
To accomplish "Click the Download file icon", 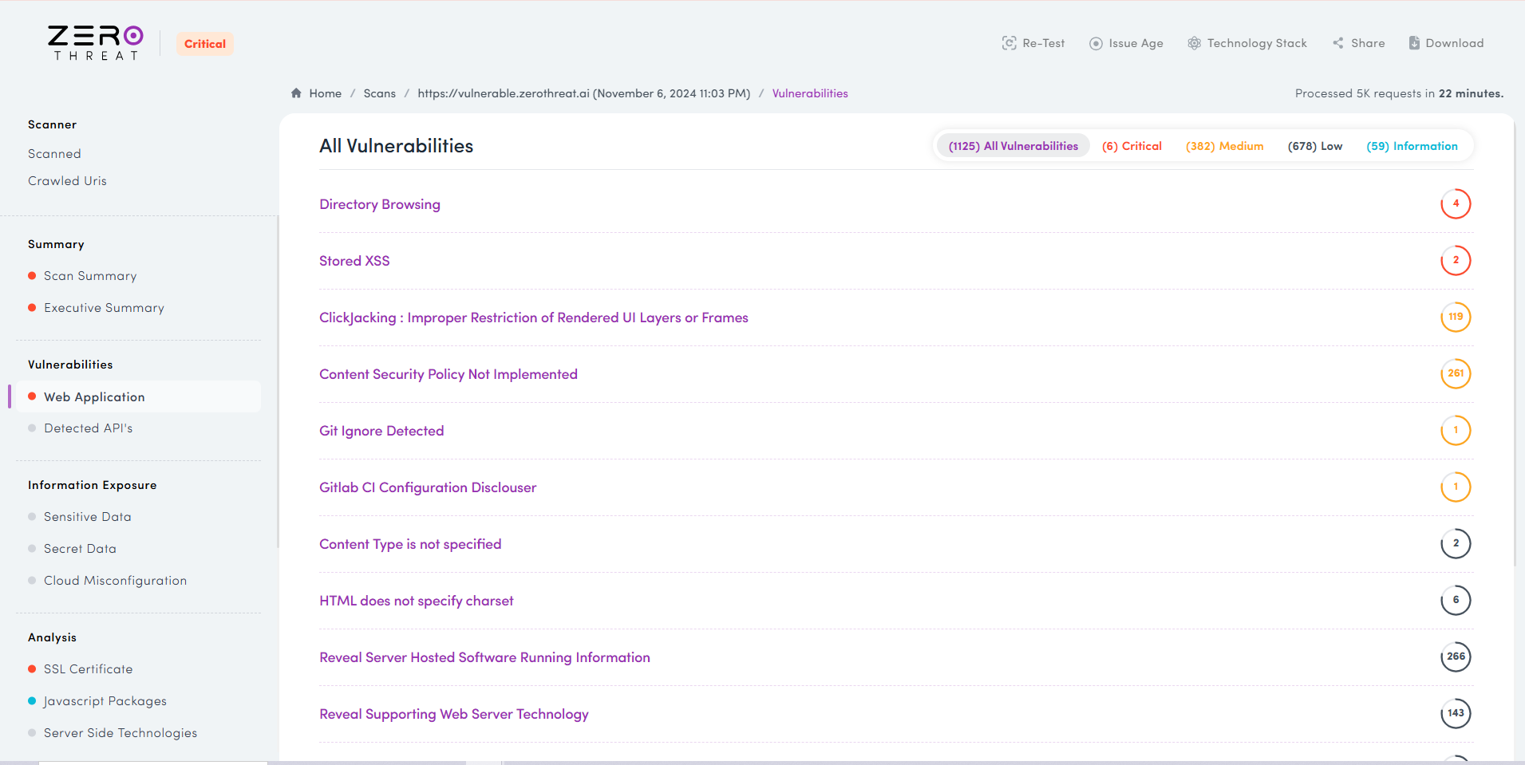I will pos(1414,43).
